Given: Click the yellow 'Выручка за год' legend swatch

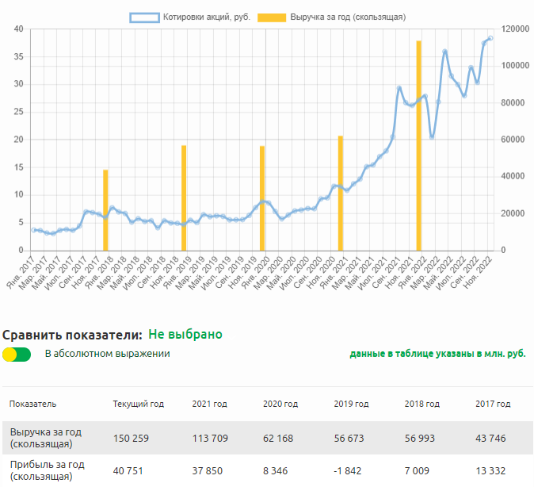Looking at the screenshot, I should coord(272,17).
